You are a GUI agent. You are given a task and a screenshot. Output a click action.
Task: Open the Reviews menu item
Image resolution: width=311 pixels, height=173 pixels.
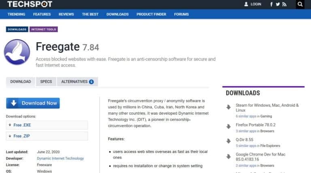(66, 14)
